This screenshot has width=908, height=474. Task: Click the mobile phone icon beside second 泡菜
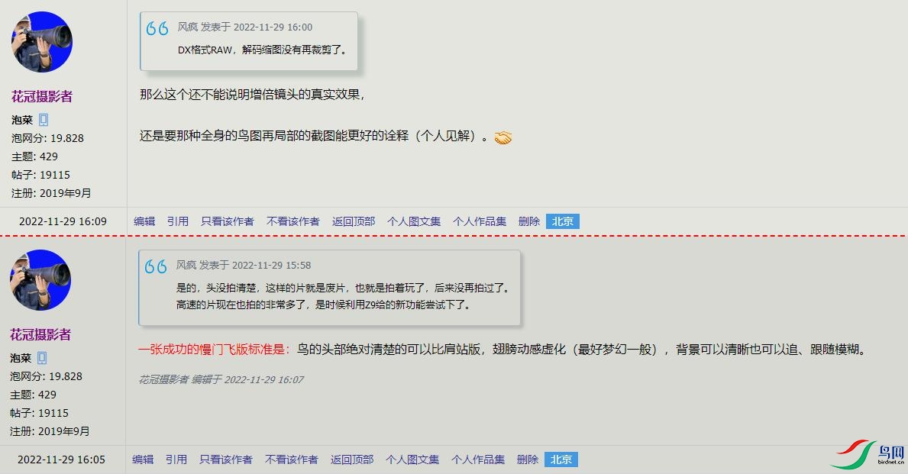coord(42,358)
